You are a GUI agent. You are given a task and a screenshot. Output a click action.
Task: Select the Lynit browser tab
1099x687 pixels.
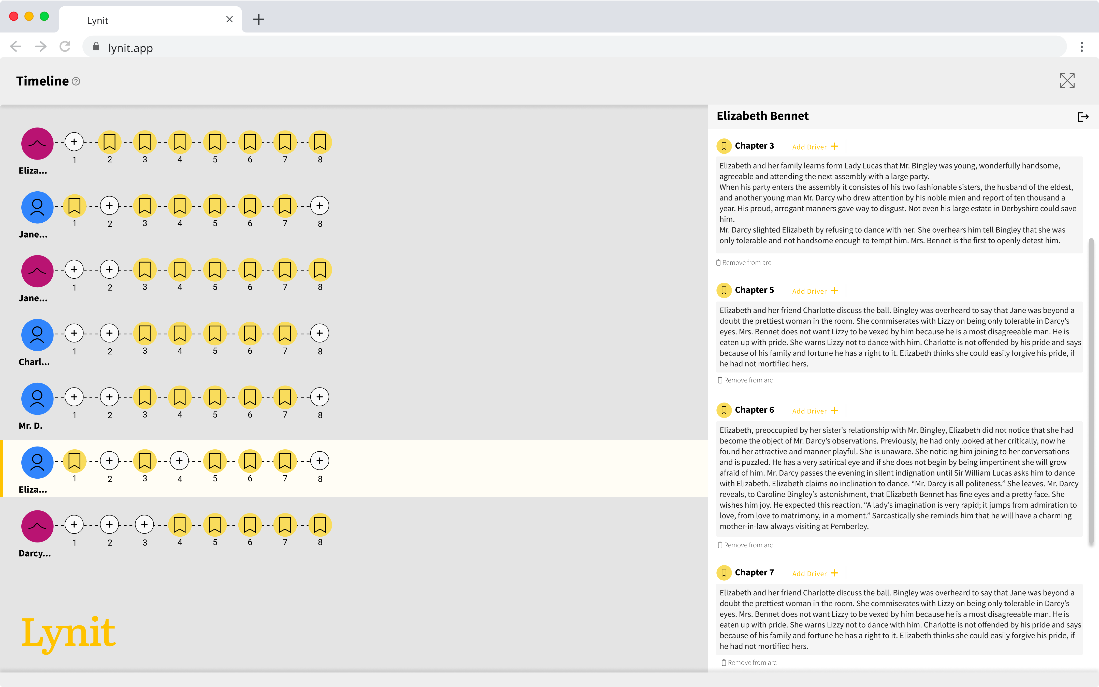tap(150, 20)
